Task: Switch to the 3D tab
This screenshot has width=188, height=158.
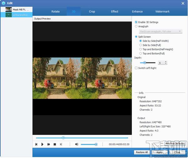Action: [74, 12]
